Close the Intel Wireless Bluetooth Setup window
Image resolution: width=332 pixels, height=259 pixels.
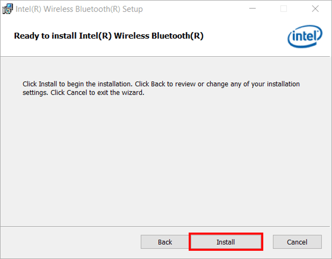315,9
